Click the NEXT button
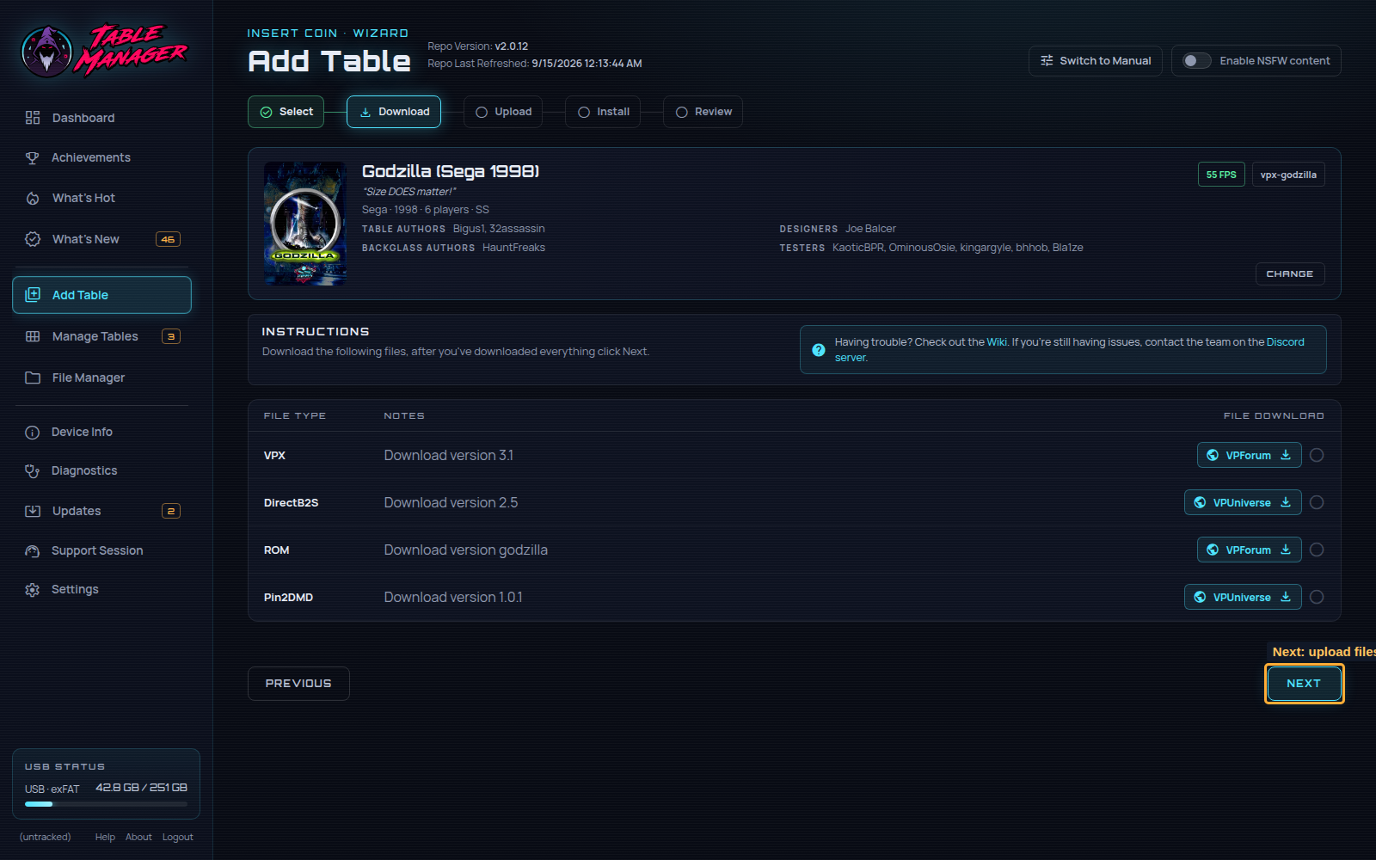This screenshot has height=860, width=1376. click(1304, 684)
